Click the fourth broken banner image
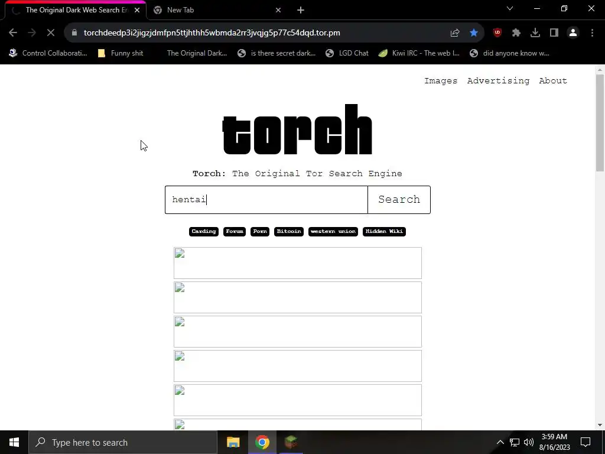The image size is (605, 454). [298, 366]
